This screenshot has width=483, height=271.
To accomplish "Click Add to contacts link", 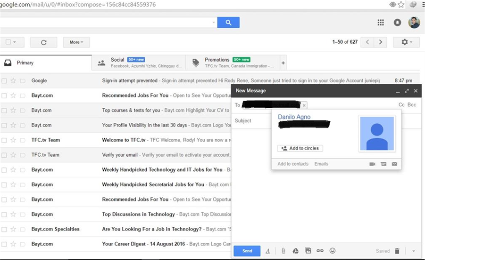I will tap(293, 164).
